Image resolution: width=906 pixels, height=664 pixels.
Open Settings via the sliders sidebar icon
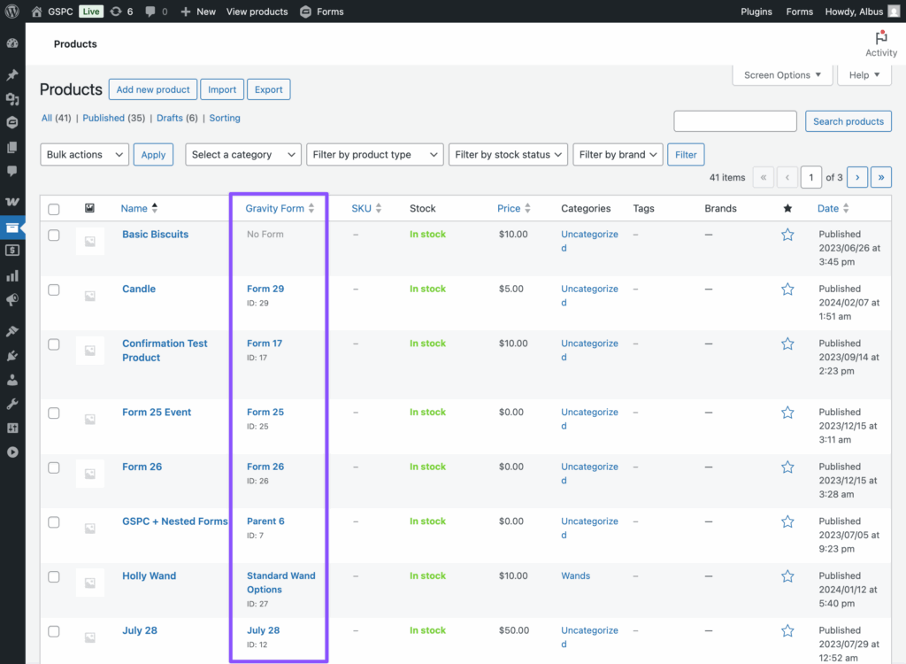point(12,428)
